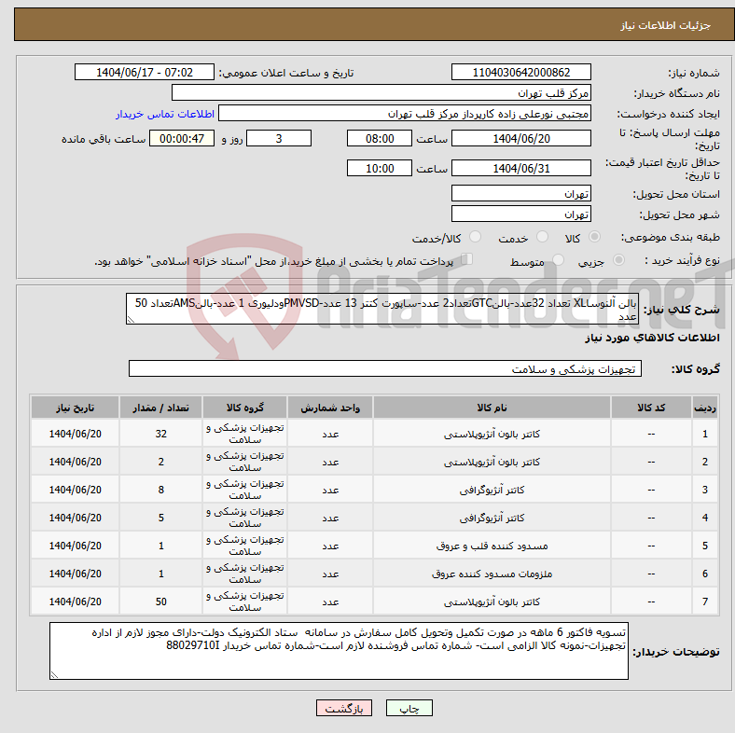Click the price validity date 1404/06/31 field
This screenshot has height=733, width=735.
click(520, 168)
